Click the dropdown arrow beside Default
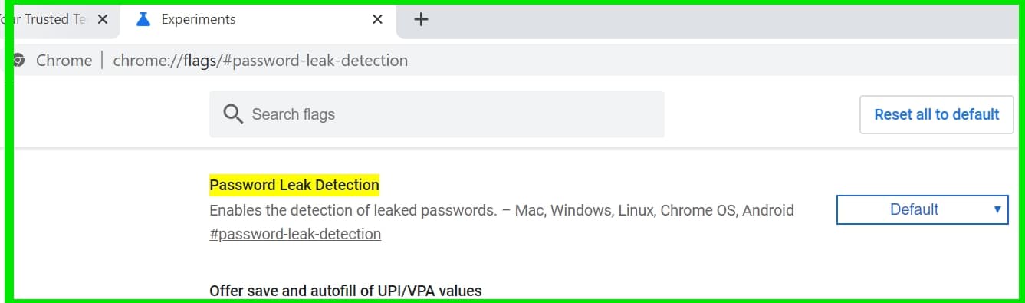This screenshot has width=1025, height=303. tap(997, 209)
